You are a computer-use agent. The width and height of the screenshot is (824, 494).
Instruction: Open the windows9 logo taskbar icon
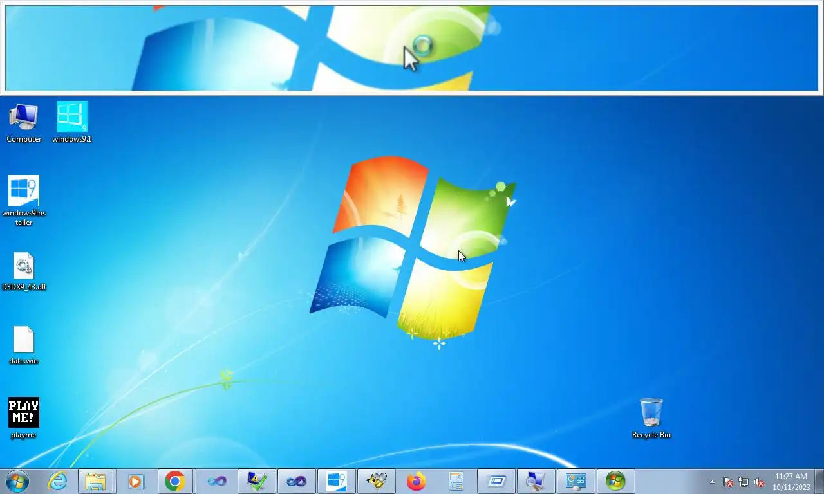(336, 481)
